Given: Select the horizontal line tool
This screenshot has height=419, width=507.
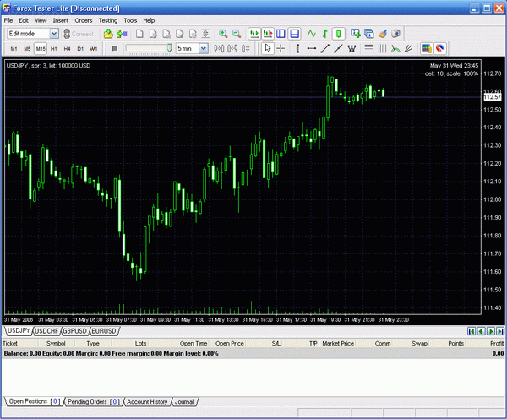Looking at the screenshot, I should coord(311,48).
